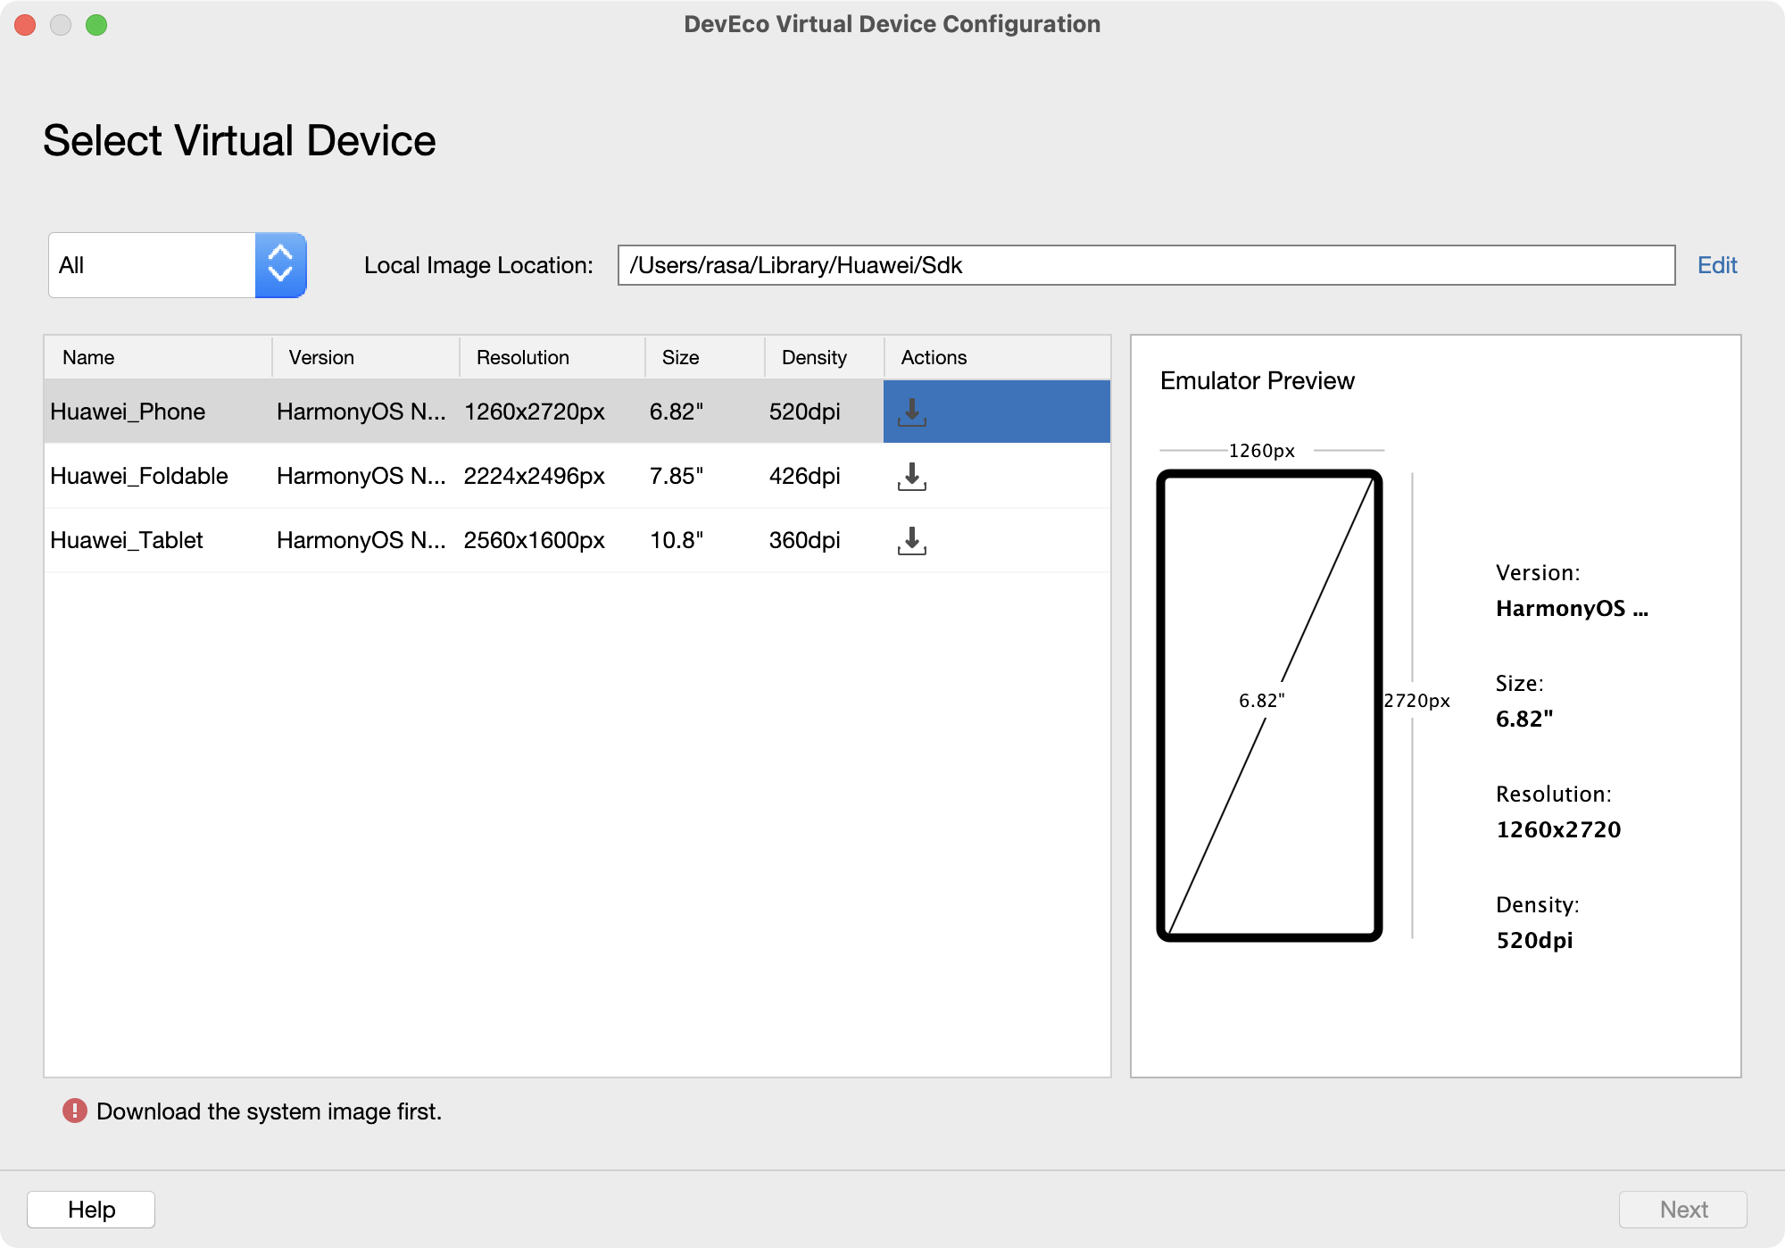Screen dimensions: 1785x1248
Task: Click the emulator preview phone outline
Action: [1268, 704]
